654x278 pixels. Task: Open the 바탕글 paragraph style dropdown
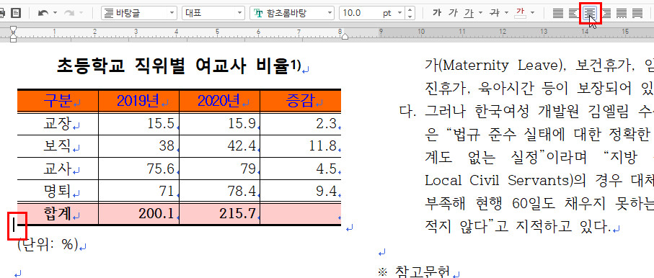pos(139,13)
